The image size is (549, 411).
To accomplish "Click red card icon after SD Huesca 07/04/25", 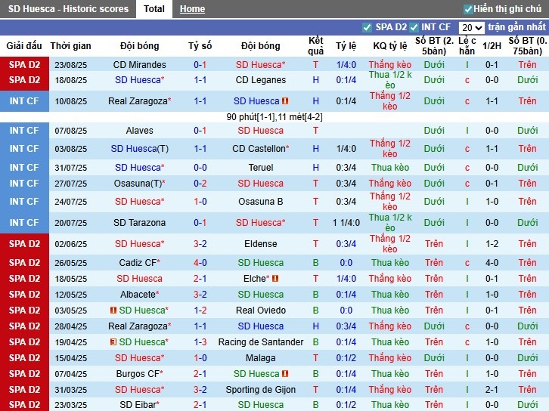I will click(x=285, y=373).
